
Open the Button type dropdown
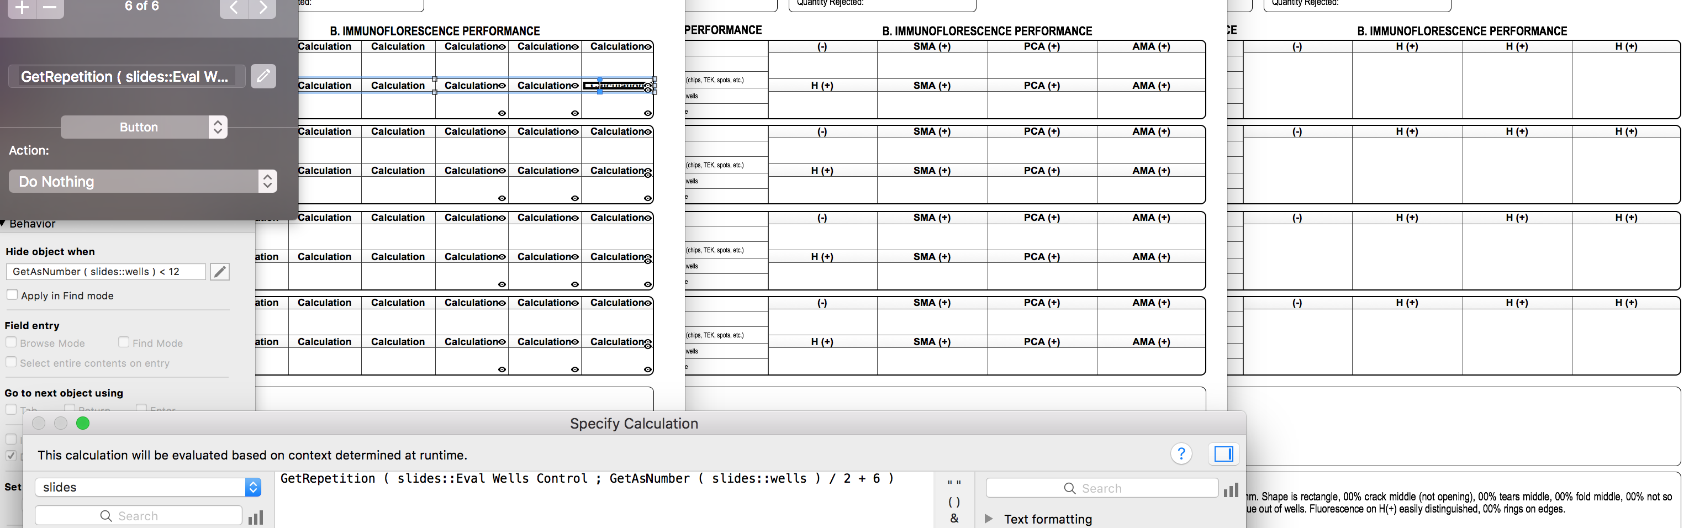(144, 127)
